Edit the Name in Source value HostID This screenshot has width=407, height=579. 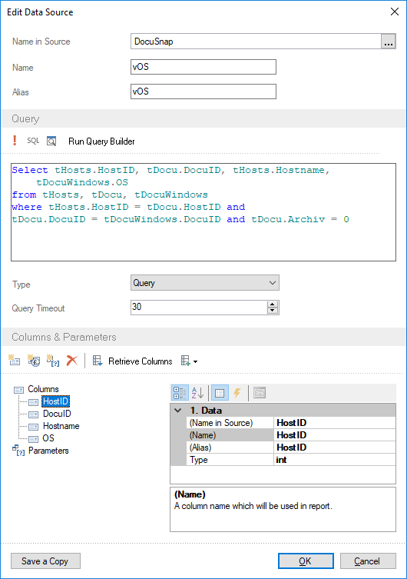[x=335, y=423]
